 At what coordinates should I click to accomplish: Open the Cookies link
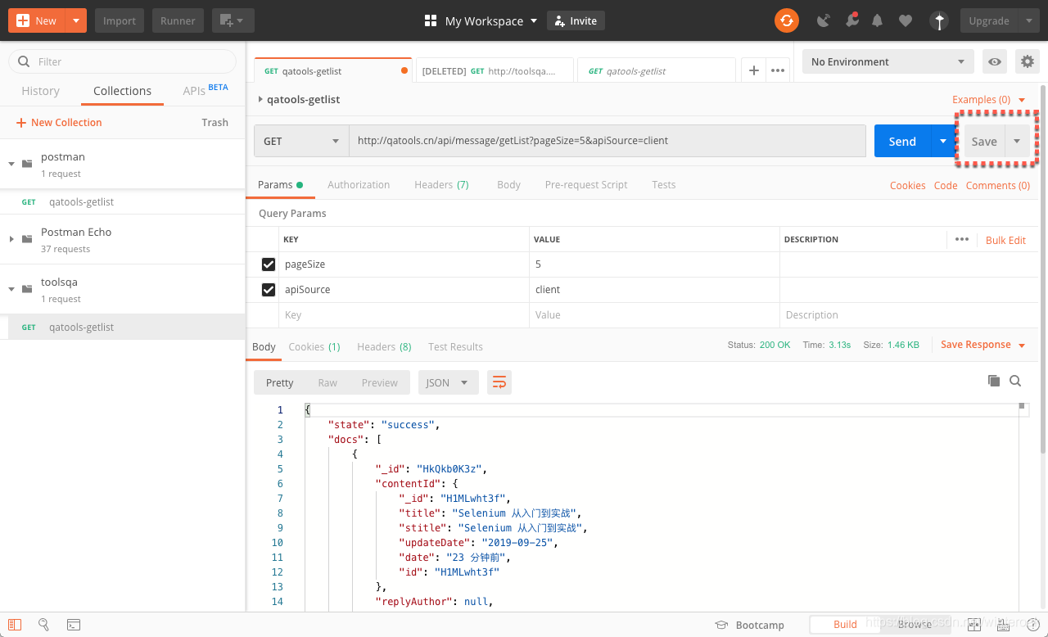(x=908, y=185)
